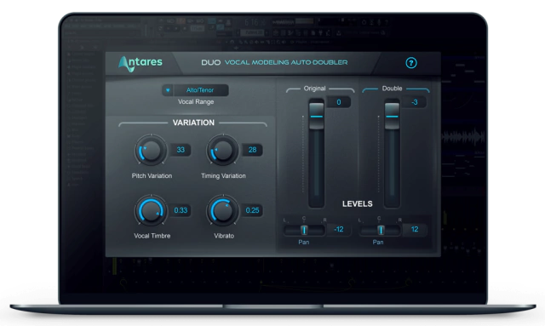Open the help question mark icon
The image size is (545, 326).
[411, 63]
